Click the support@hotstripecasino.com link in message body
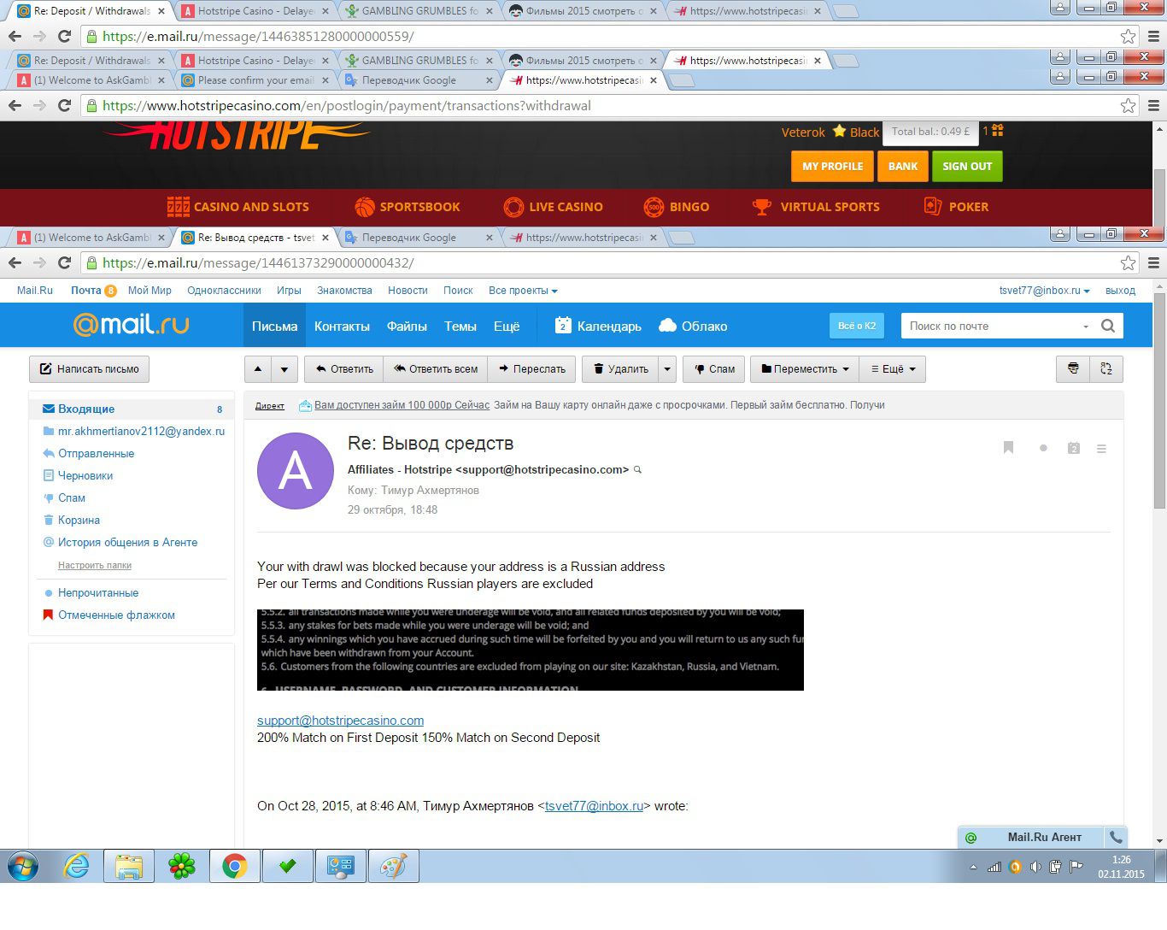This screenshot has width=1167, height=930. point(340,721)
